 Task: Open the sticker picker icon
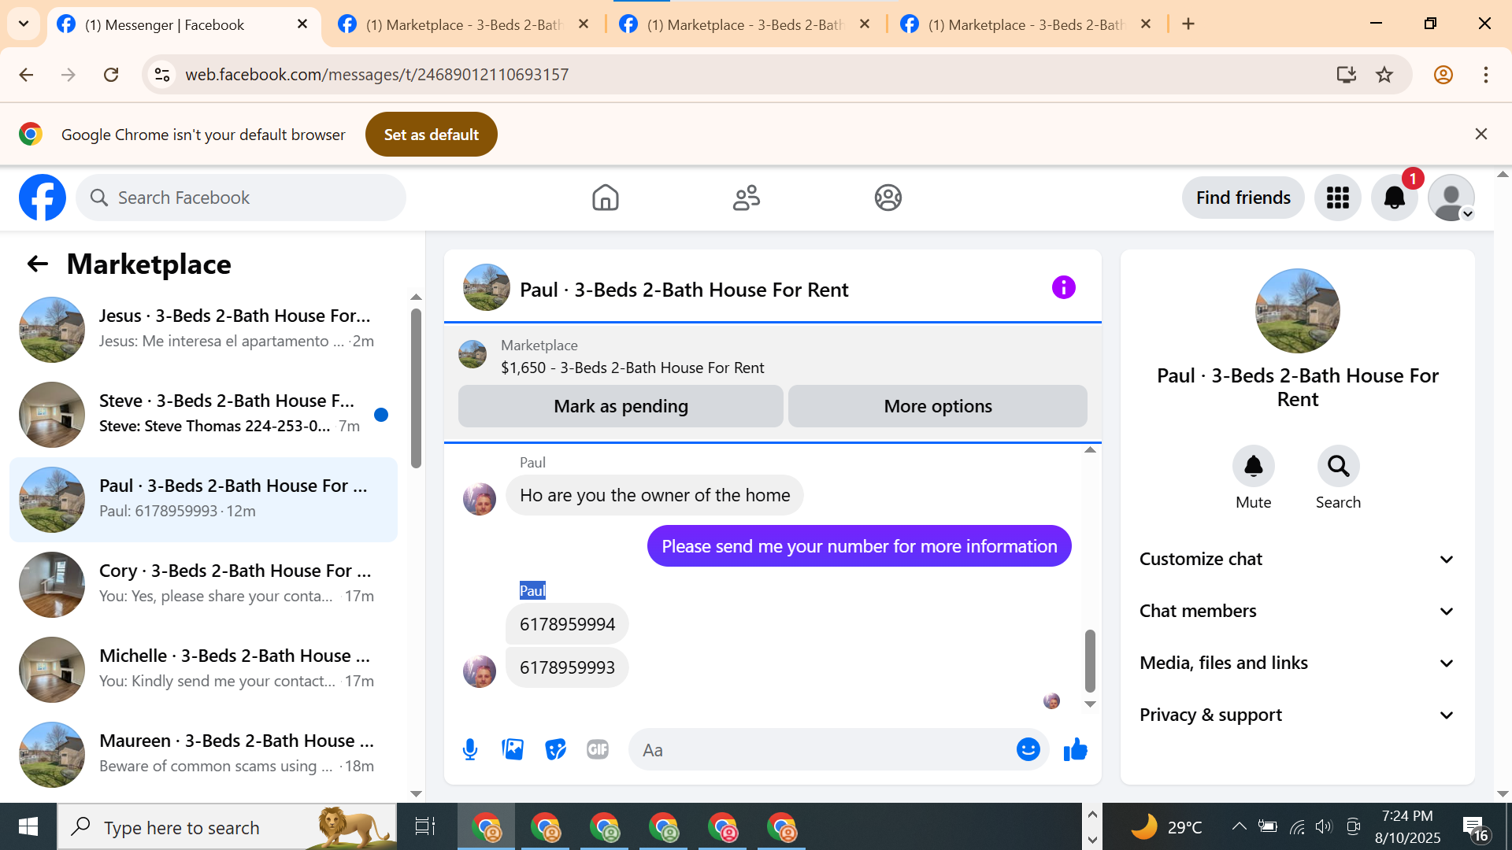(555, 749)
